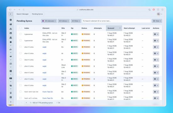This screenshot has height=113, width=173.
Task: Expand submenu under the solid circle sidebar icon
Action: (11, 45)
